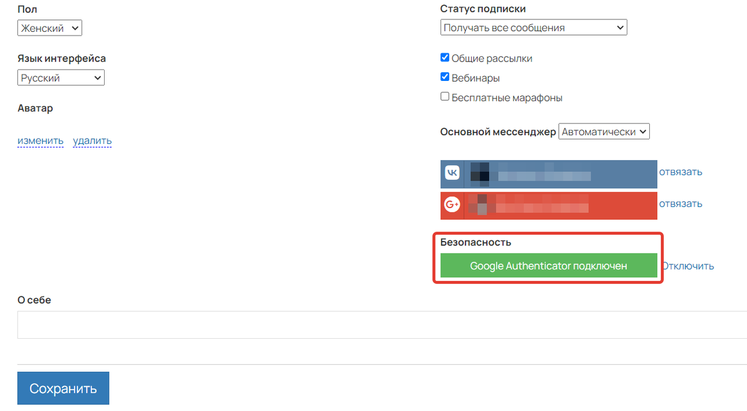Click the Отключить link for Google Authenticator
Viewport: 747px width, 411px height.
[x=688, y=266]
